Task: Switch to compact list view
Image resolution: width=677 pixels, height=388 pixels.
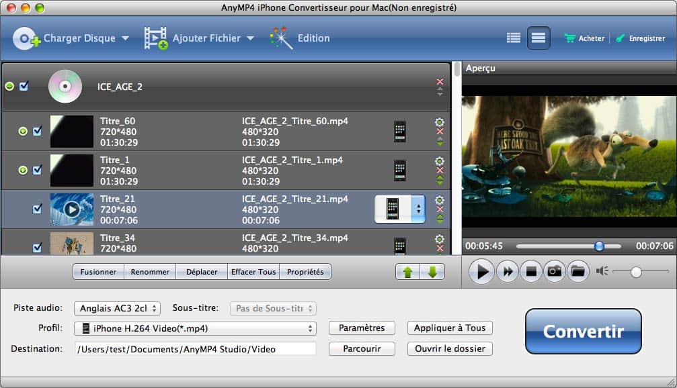Action: [x=539, y=38]
